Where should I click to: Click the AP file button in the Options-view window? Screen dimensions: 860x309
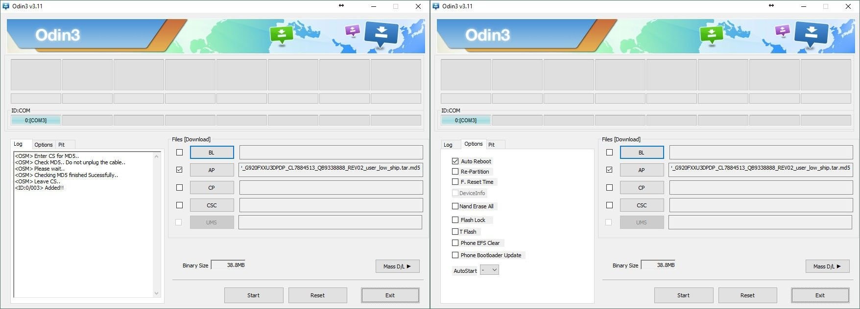coord(642,170)
